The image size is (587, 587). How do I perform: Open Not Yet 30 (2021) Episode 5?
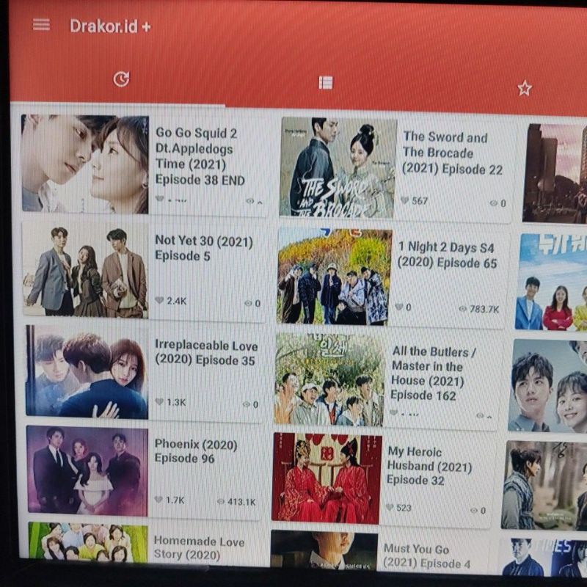(203, 248)
